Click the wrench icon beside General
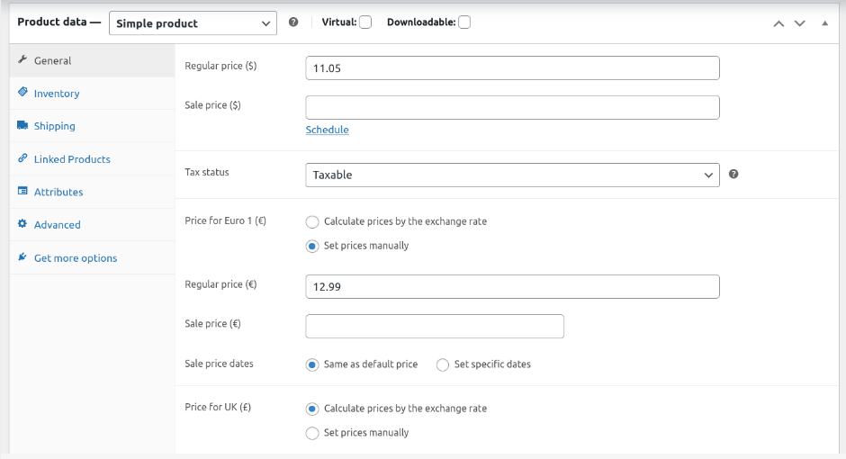 (x=22, y=59)
